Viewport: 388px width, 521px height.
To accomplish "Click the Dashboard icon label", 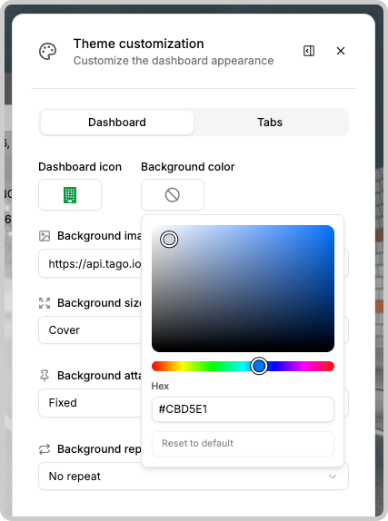I will click(x=80, y=167).
